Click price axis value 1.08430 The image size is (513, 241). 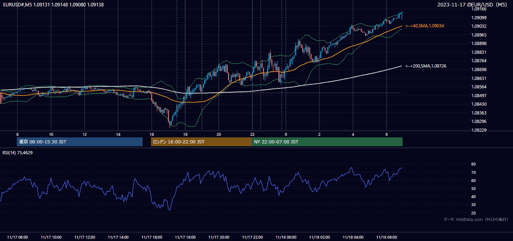478,104
